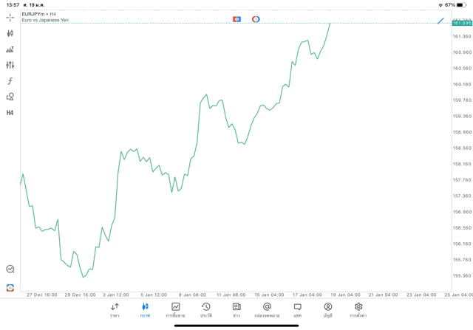Tap the 161.695 current price label
The height and width of the screenshot is (330, 473).
point(462,23)
